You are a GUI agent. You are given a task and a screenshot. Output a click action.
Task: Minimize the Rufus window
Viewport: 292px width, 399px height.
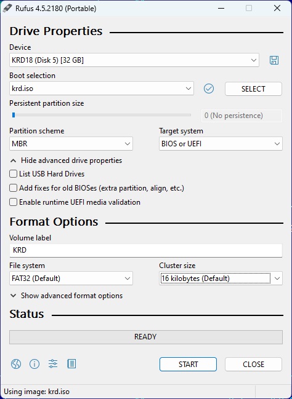tap(221, 8)
